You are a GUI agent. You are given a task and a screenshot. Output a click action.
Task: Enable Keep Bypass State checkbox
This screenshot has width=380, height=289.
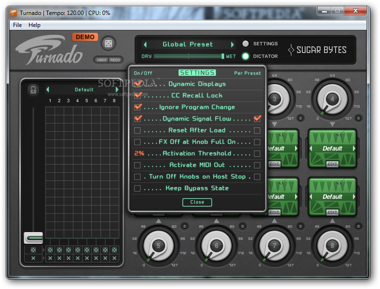138,188
